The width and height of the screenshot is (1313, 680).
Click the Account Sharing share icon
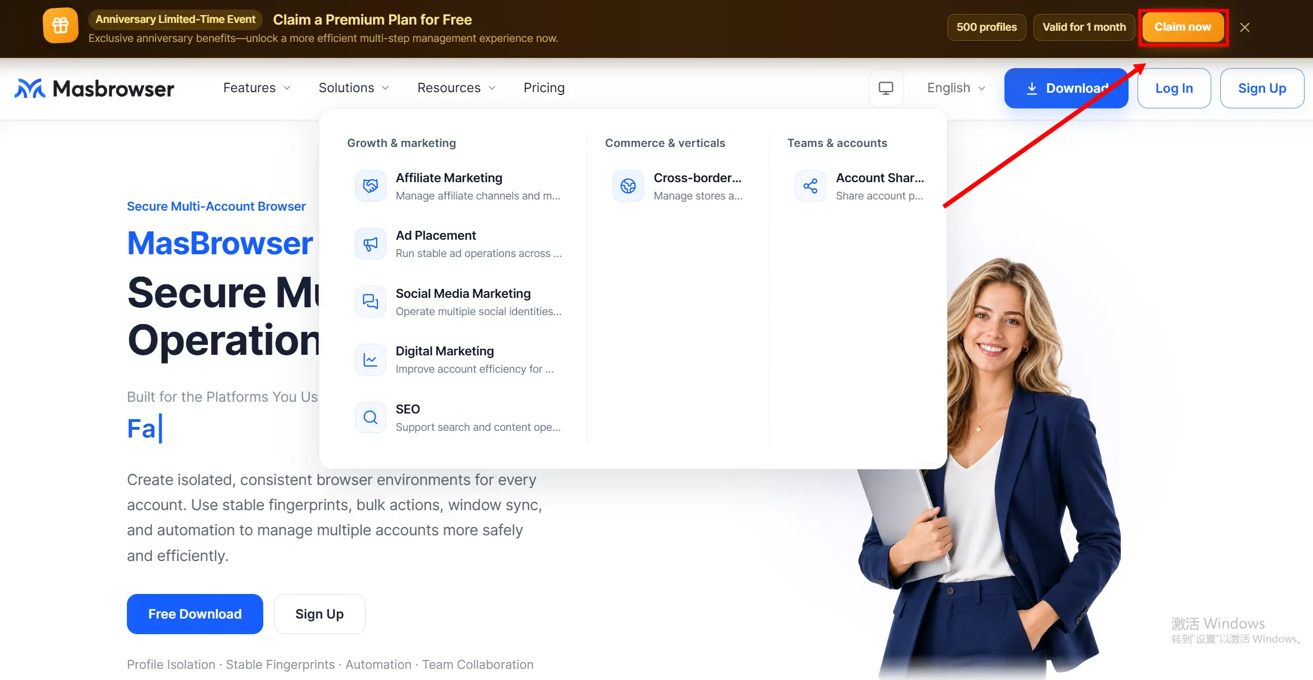pyautogui.click(x=810, y=186)
